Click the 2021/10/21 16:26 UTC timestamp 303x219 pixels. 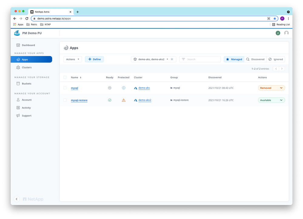point(221,100)
